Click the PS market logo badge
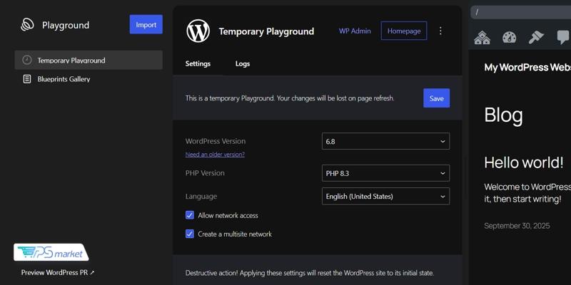The width and height of the screenshot is (571, 285). point(51,252)
